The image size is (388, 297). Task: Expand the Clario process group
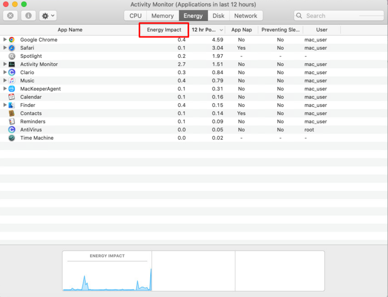point(5,72)
